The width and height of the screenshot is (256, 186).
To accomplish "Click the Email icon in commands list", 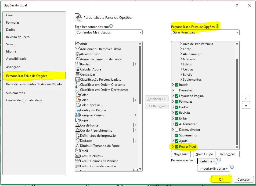I will (78, 151).
